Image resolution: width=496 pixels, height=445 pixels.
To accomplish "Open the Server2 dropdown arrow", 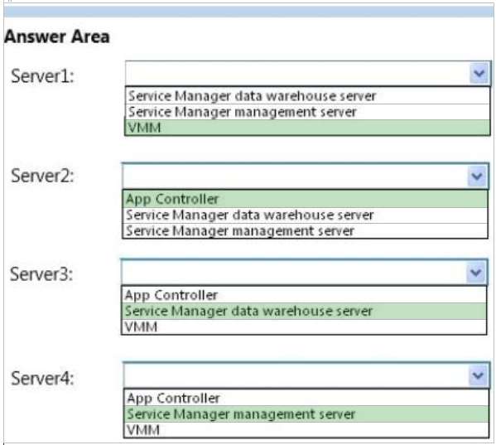I will (477, 176).
